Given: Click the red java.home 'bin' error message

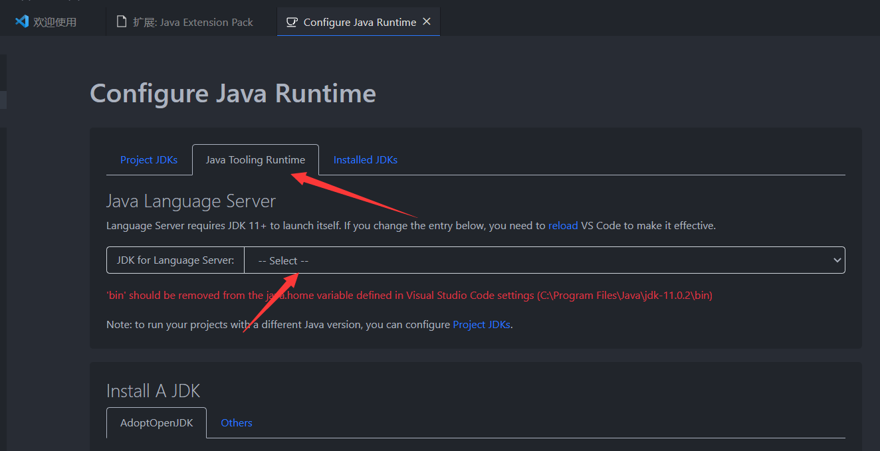Looking at the screenshot, I should click(409, 295).
